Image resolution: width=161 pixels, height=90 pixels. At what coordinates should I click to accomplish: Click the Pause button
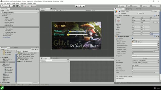(80, 6)
